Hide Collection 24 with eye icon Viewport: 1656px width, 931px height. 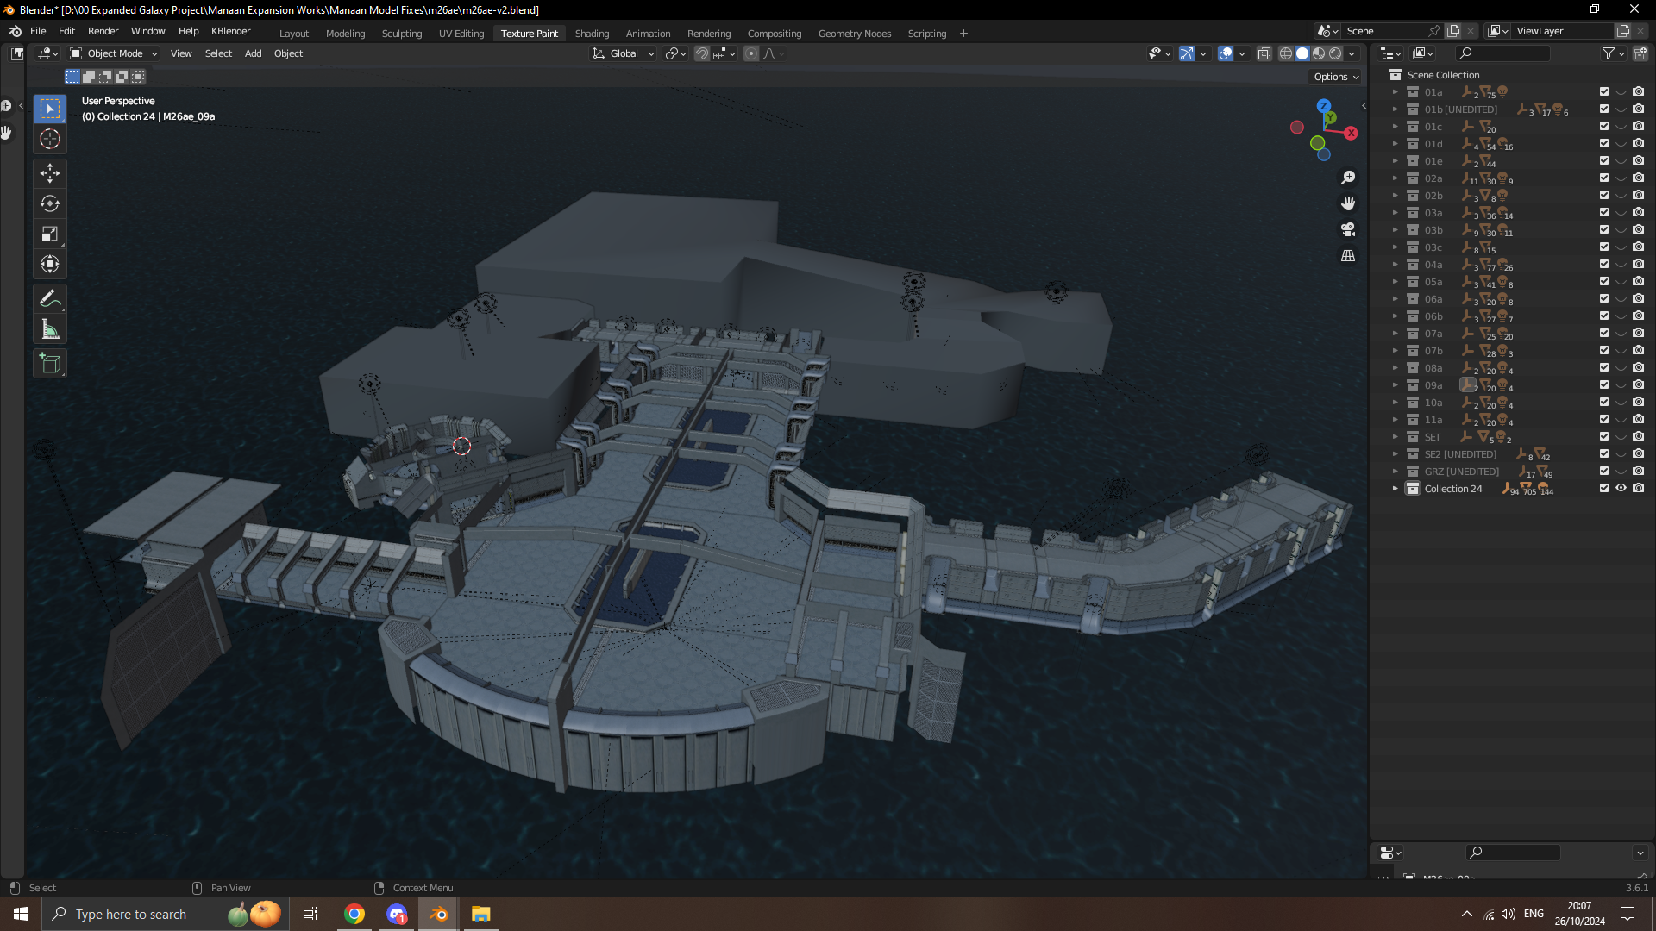(x=1621, y=488)
